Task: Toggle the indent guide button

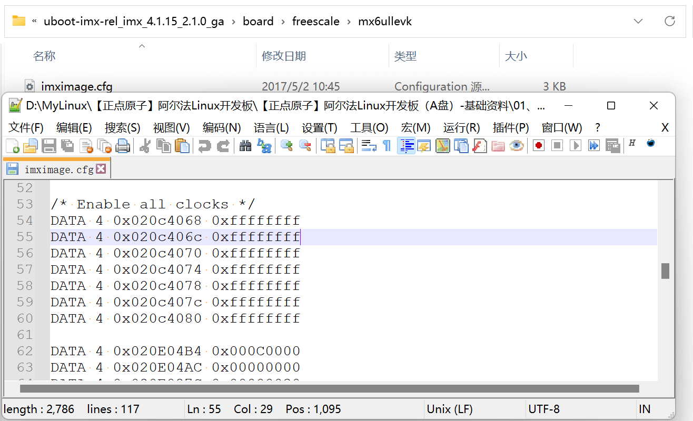Action: [x=406, y=146]
